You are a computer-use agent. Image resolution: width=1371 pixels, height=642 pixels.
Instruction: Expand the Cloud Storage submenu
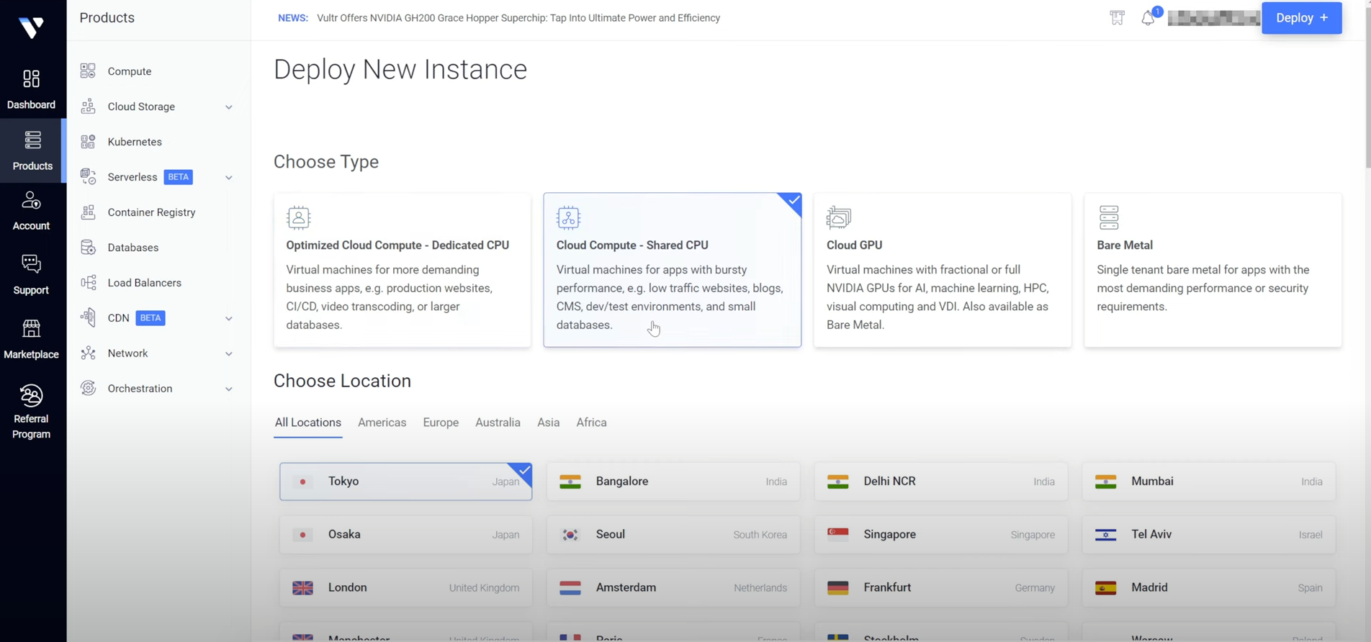point(228,107)
